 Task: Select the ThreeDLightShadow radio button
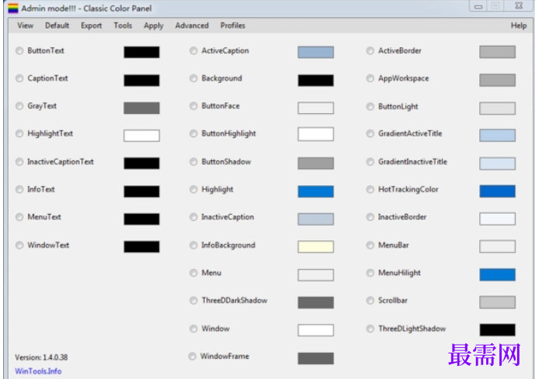tap(370, 329)
